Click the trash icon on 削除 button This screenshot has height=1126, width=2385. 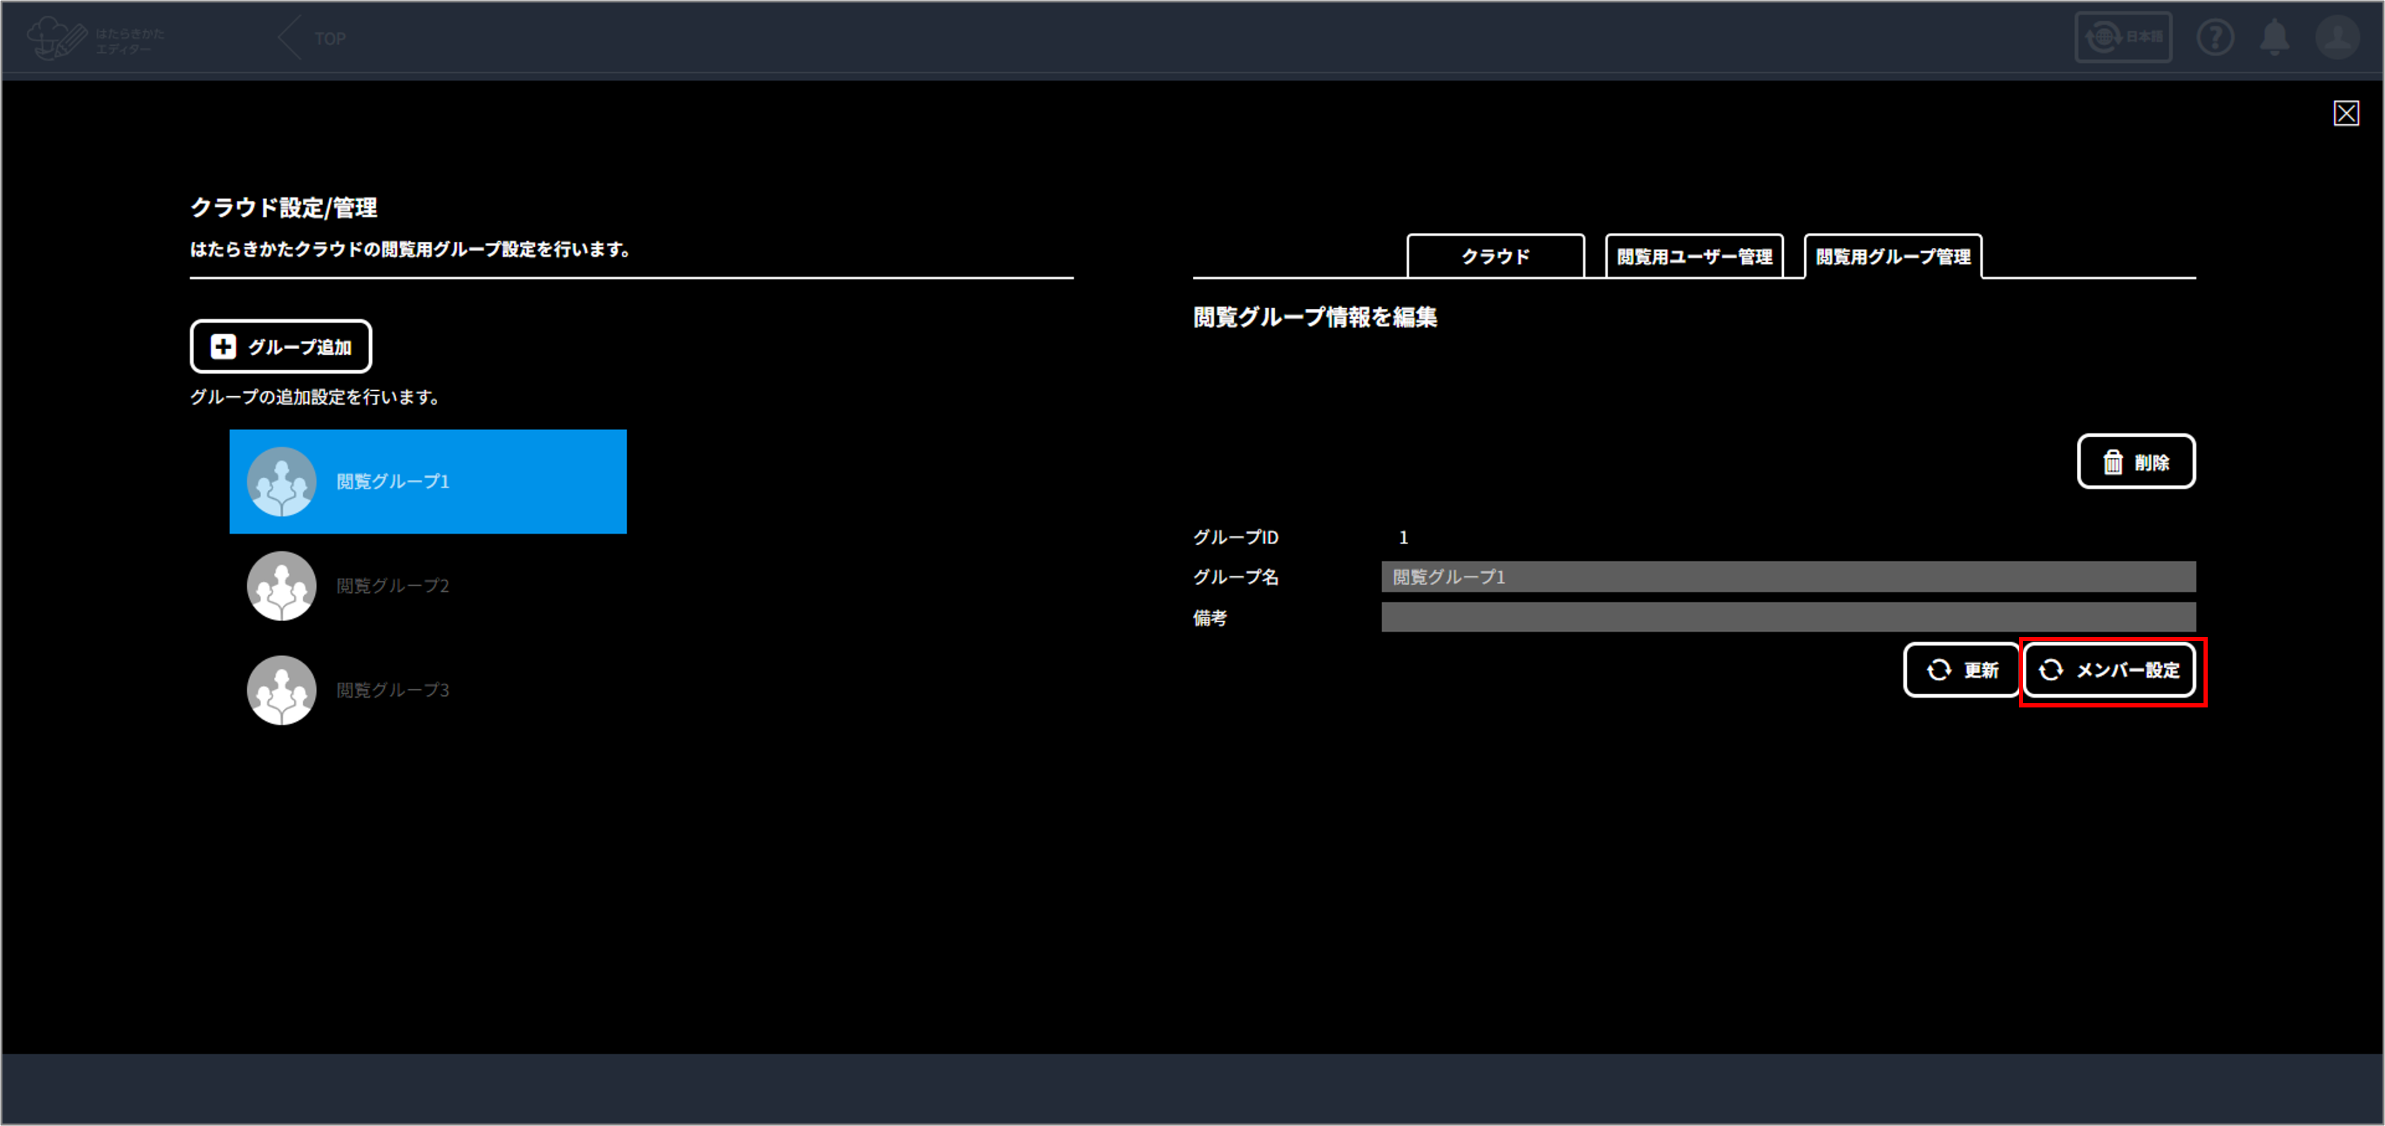2113,462
